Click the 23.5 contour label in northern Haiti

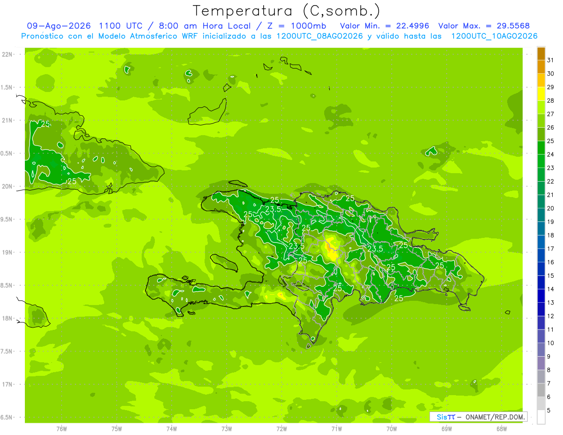pyautogui.click(x=273, y=209)
